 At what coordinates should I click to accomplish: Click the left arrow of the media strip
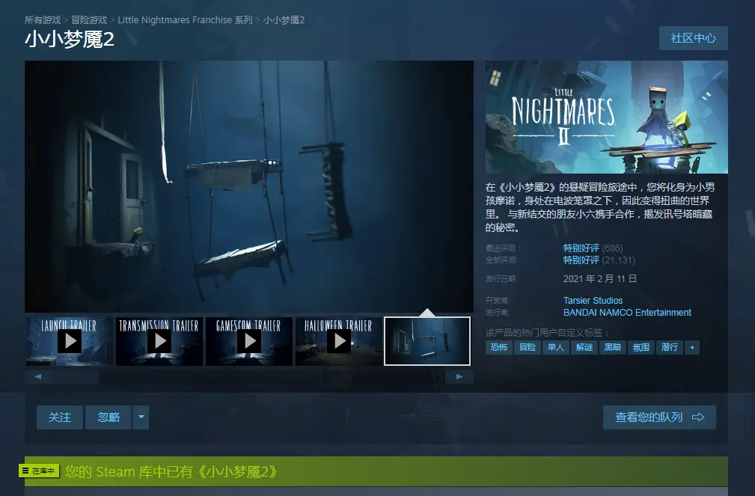point(38,376)
